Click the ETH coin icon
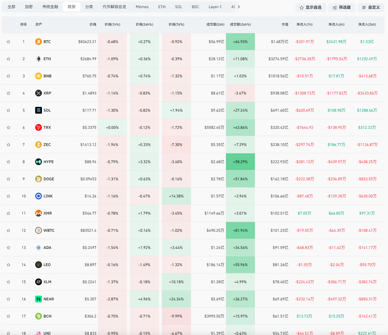The width and height of the screenshot is (388, 335). (x=39, y=59)
